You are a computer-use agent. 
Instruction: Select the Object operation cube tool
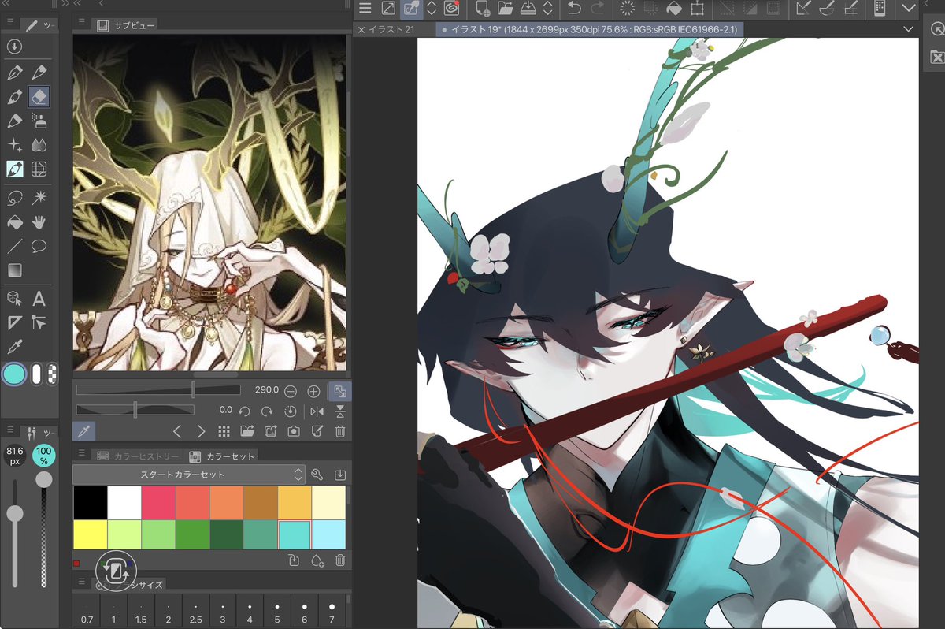pos(14,299)
